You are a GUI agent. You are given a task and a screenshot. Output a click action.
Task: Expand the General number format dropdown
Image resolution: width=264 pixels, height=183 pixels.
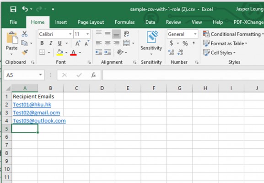(195, 34)
